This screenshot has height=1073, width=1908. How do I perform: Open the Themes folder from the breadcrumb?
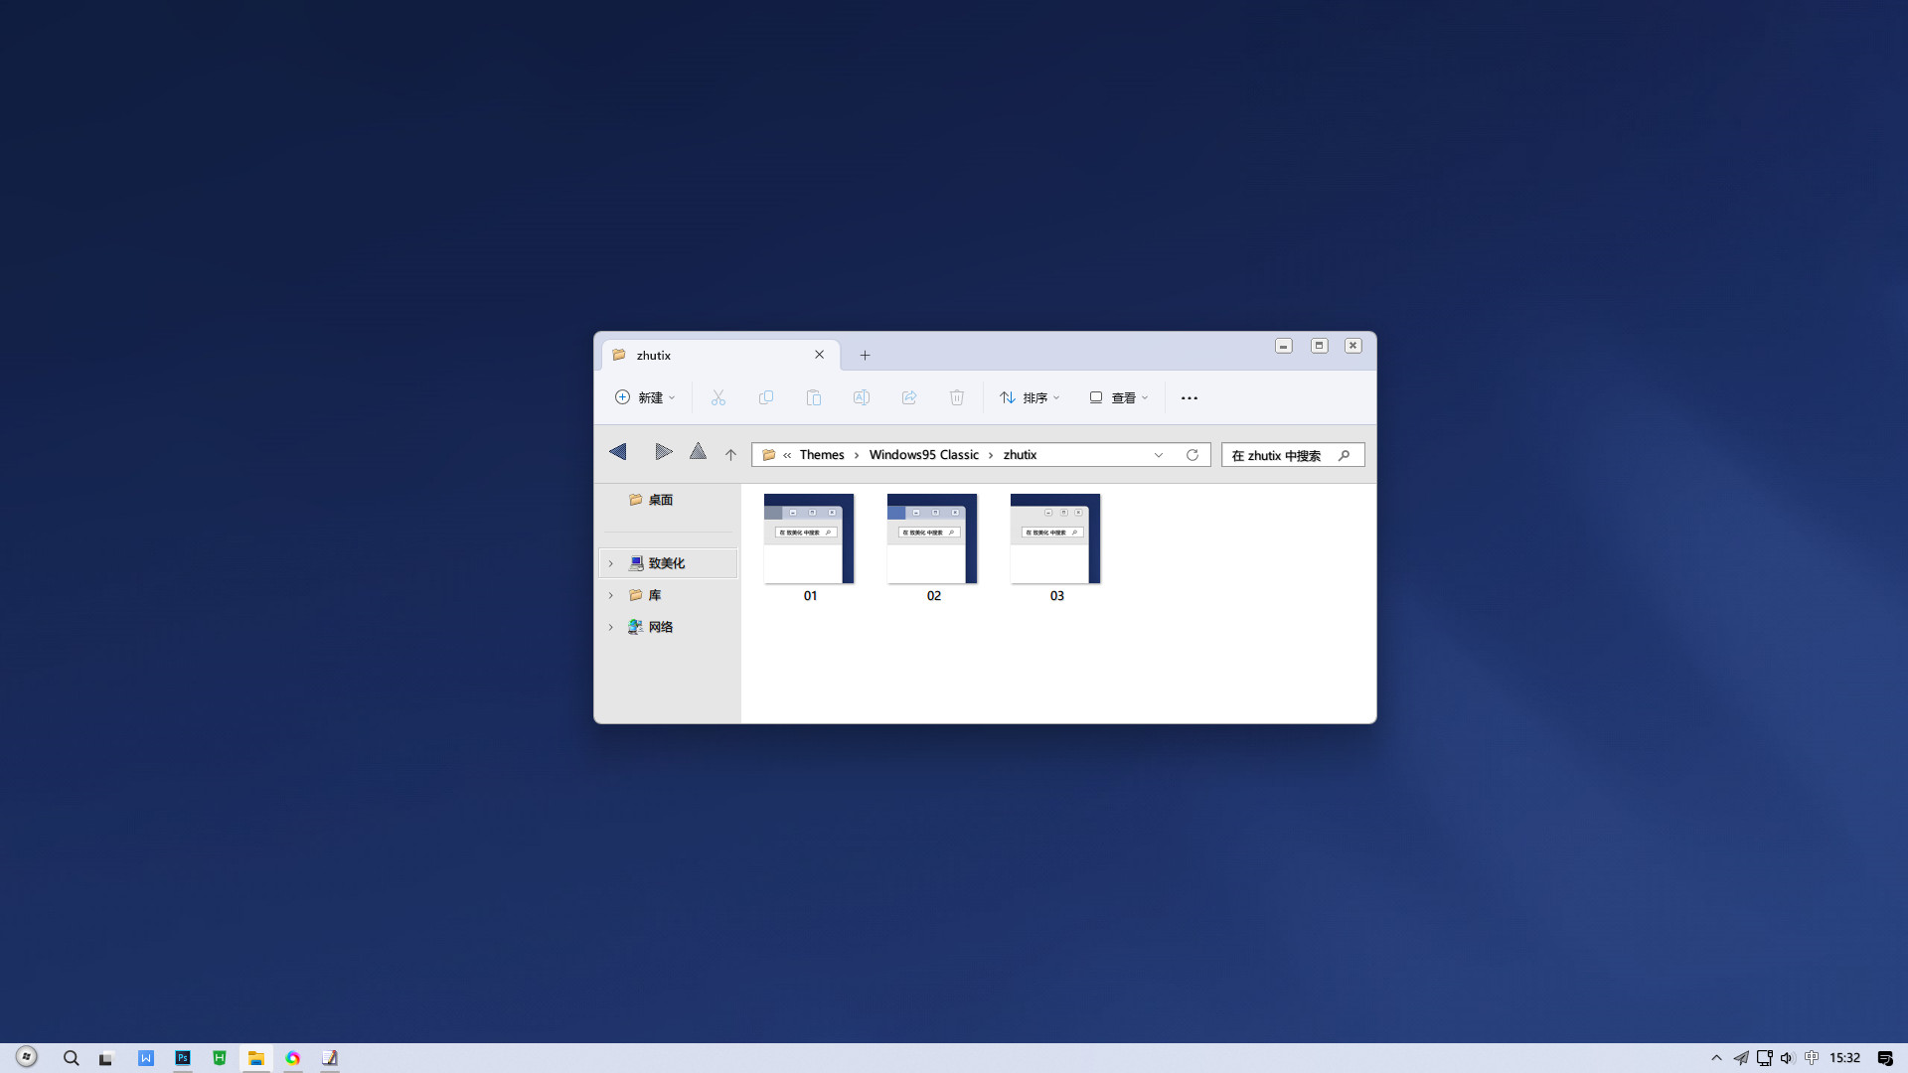[822, 454]
